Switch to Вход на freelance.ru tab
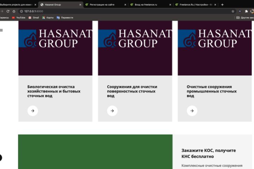This screenshot has height=169, width=254. [151, 5]
